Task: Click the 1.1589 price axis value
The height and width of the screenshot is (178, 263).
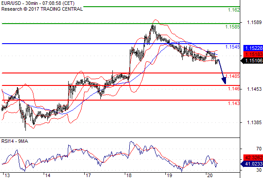Action: 254,22
